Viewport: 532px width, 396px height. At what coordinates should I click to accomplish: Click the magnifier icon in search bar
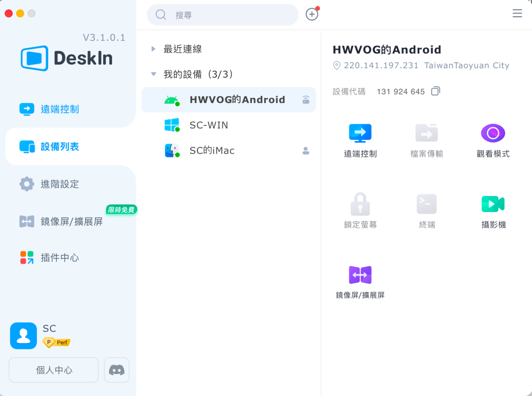(160, 15)
